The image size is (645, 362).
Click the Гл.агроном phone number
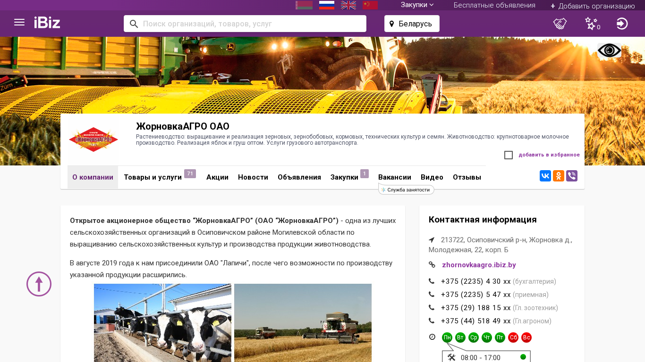click(476, 321)
